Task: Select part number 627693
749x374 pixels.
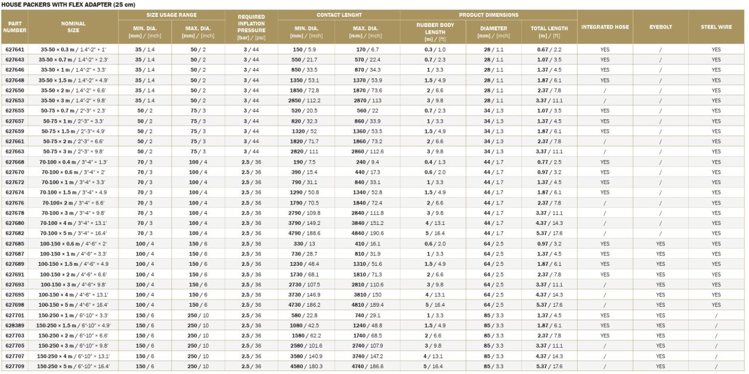Action: point(15,285)
